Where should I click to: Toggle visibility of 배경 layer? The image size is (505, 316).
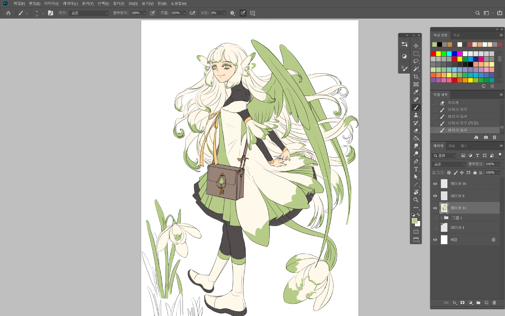tap(435, 240)
